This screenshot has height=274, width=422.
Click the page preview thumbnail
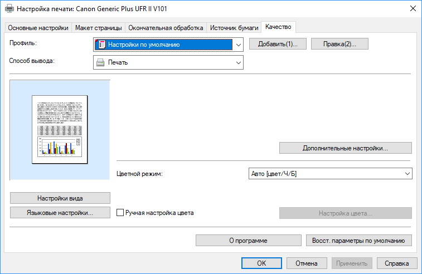coord(60,129)
